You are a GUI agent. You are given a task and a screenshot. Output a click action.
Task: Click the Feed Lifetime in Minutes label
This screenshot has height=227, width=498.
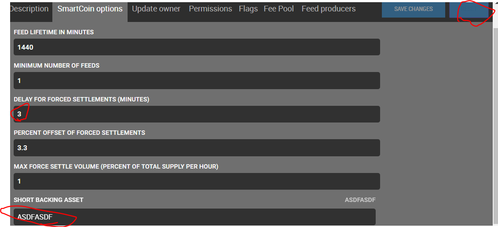coord(54,32)
